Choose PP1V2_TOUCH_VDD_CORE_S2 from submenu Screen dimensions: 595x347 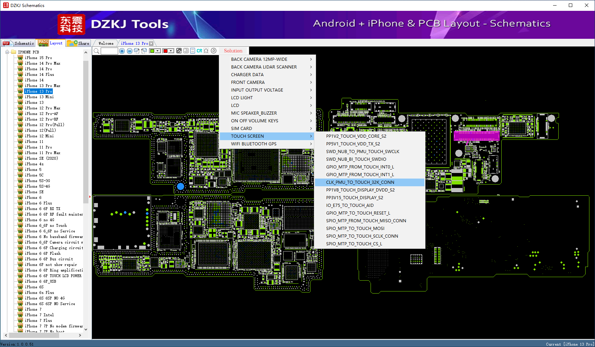coord(370,136)
